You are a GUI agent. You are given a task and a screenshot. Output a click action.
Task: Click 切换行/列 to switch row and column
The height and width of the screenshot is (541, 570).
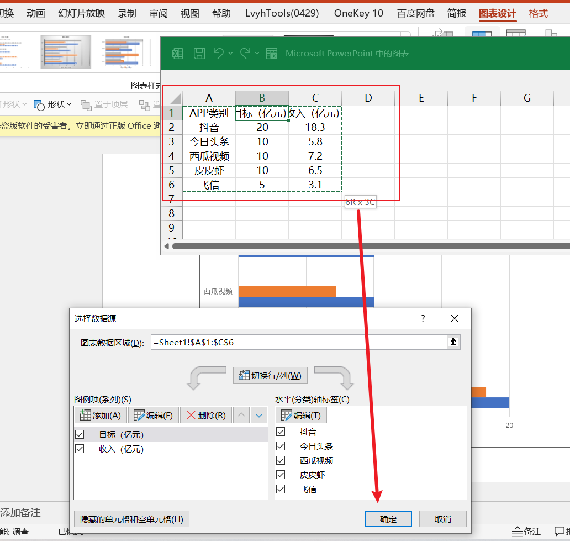pyautogui.click(x=270, y=375)
